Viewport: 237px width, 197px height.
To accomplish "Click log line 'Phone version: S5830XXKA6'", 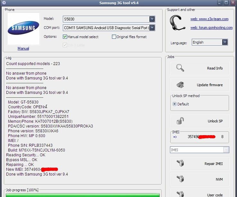I will (x=33, y=131).
